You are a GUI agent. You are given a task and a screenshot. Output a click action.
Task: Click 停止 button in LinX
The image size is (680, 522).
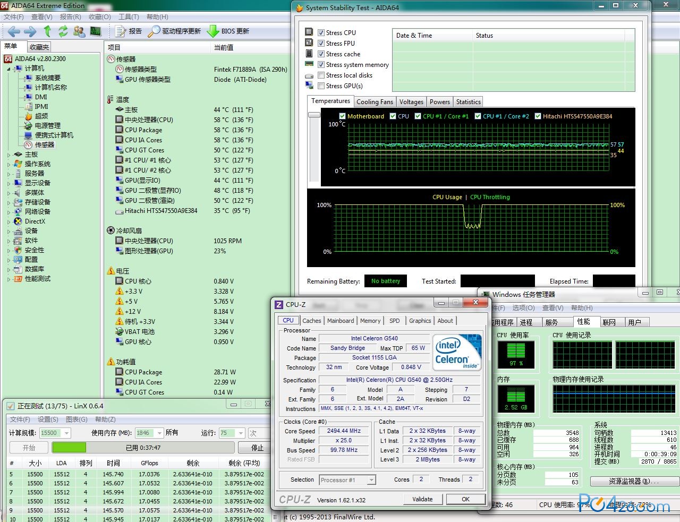pos(257,448)
